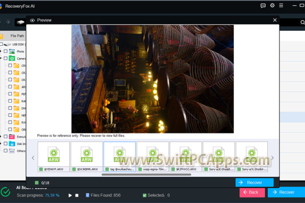Check the wasp-sigma-70m thumbnail checkbox
Image resolution: width=305 pixels, height=203 pixels.
tap(140, 169)
